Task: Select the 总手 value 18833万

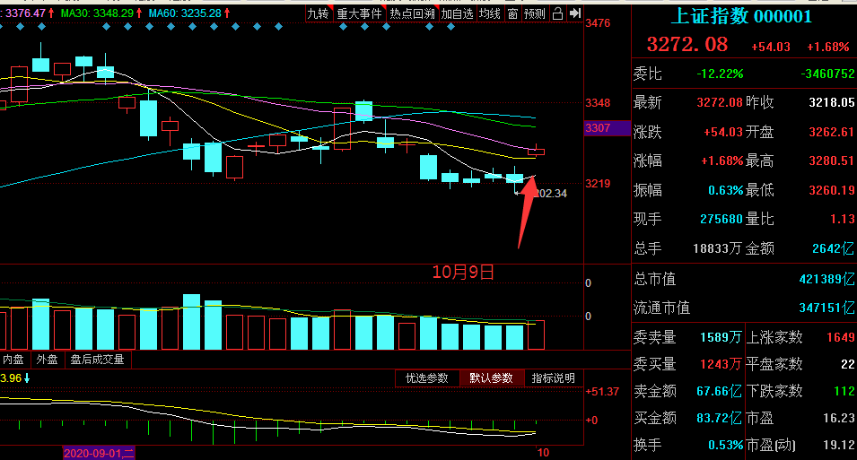Action: pyautogui.click(x=717, y=248)
